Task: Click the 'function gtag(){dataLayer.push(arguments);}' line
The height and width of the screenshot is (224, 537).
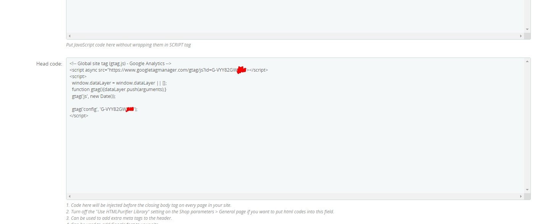Action: click(x=119, y=89)
